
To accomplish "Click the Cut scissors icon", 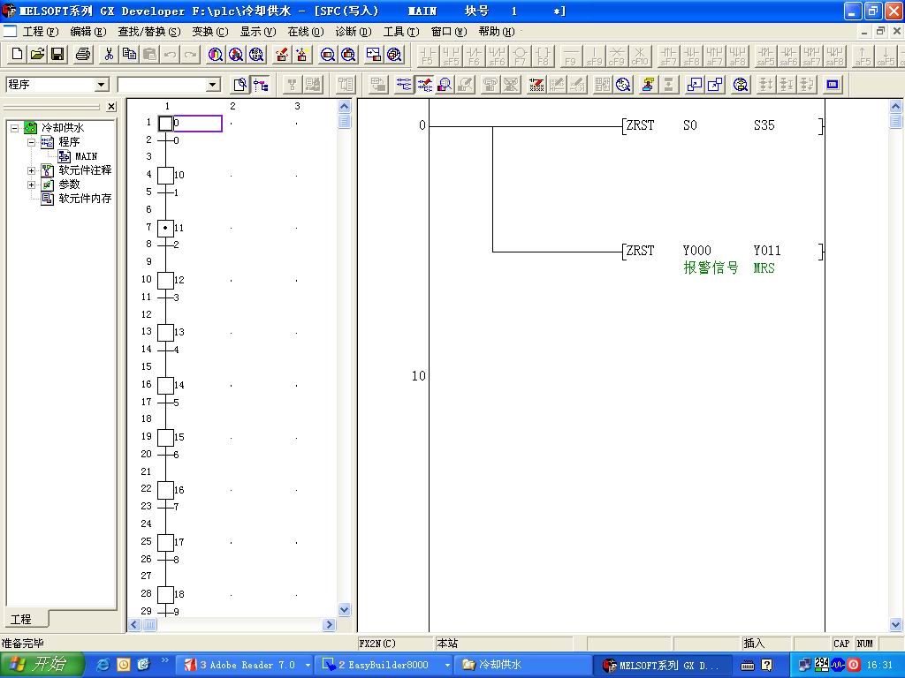I will [109, 55].
